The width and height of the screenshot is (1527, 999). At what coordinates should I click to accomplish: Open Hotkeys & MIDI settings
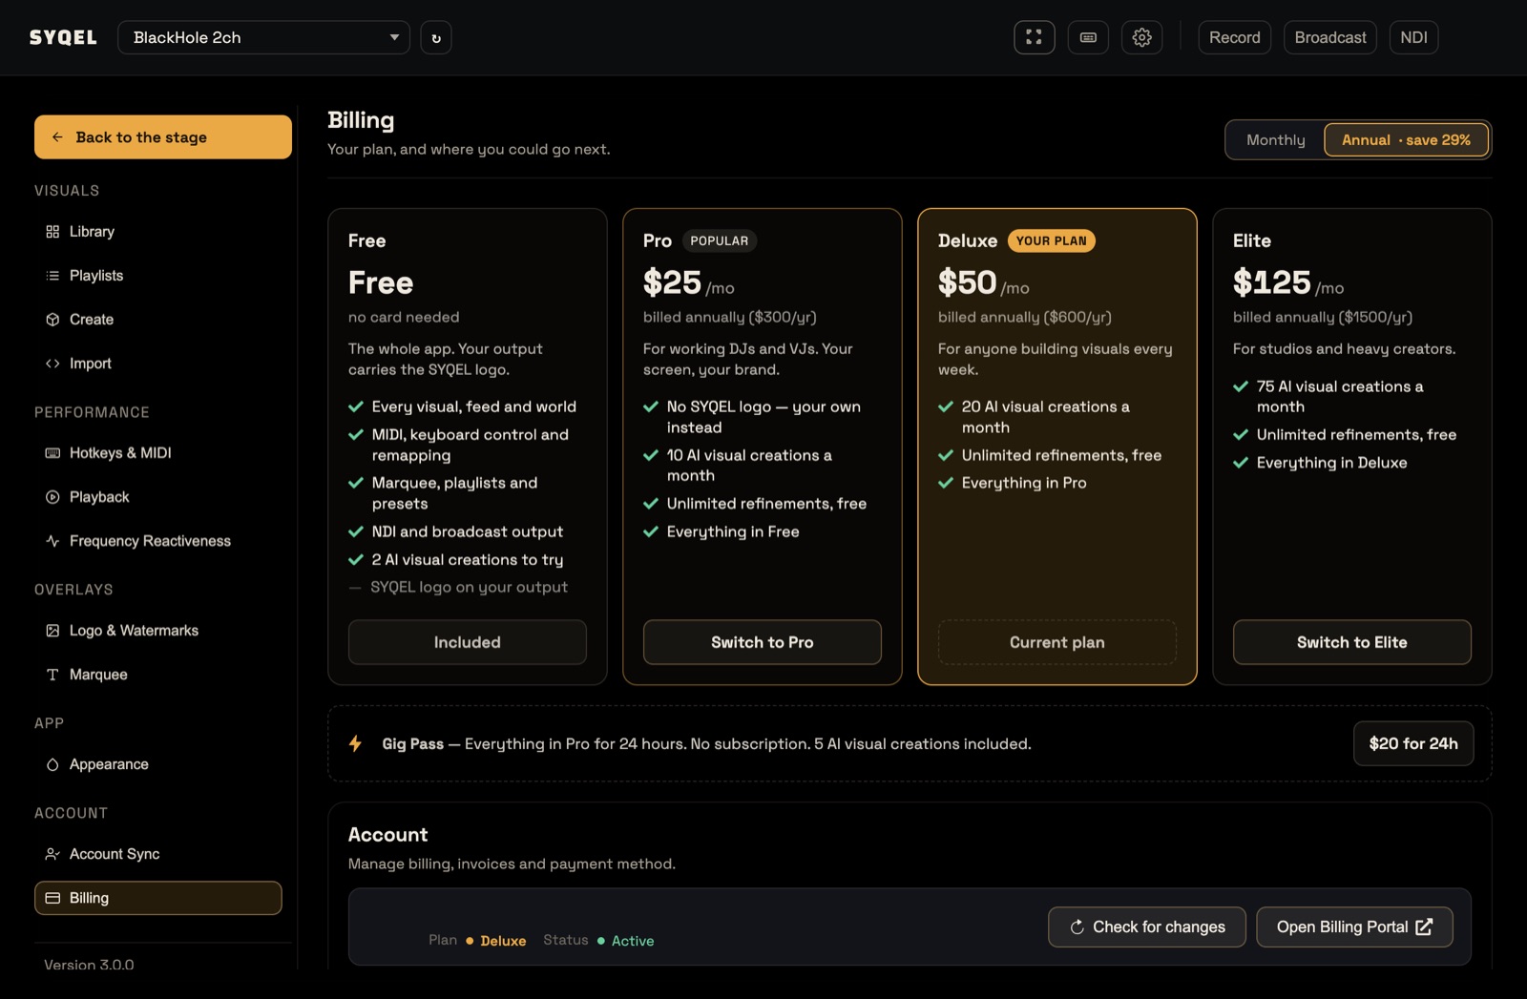pyautogui.click(x=158, y=453)
